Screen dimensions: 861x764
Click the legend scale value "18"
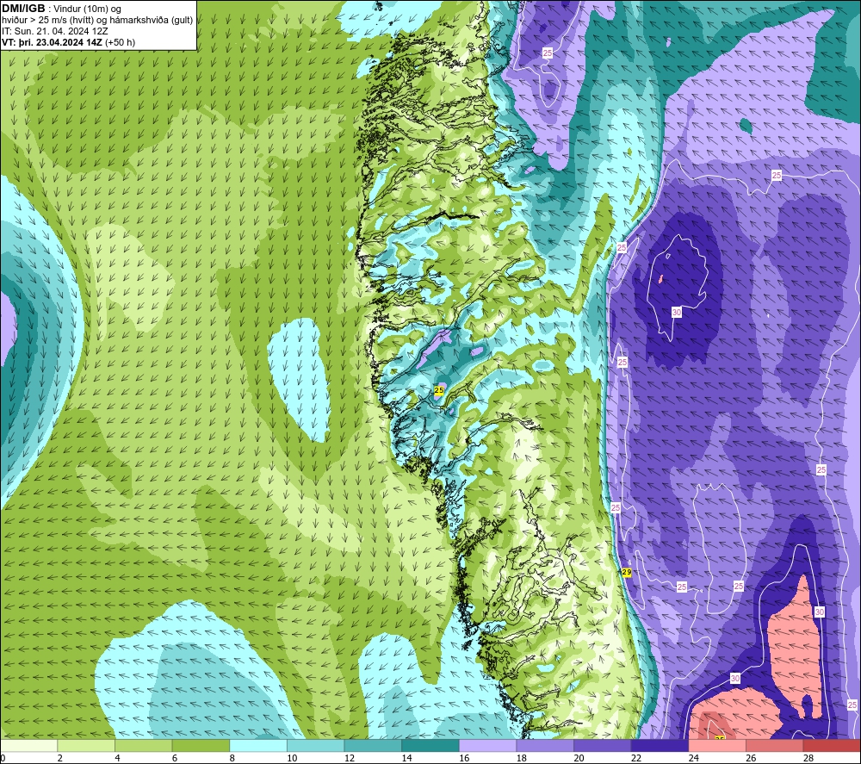pyautogui.click(x=521, y=758)
